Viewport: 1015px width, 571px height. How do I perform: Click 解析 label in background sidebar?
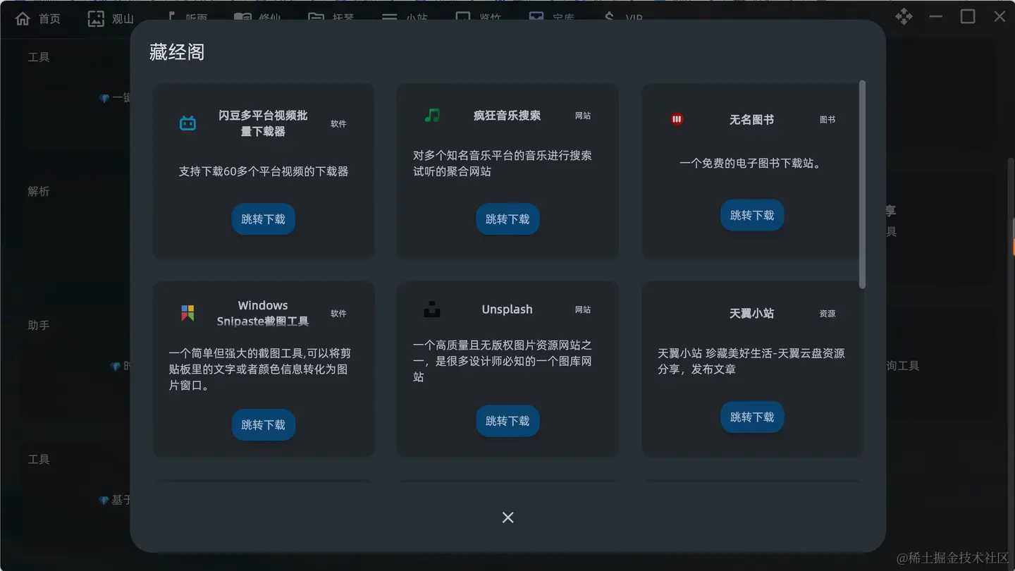[39, 191]
